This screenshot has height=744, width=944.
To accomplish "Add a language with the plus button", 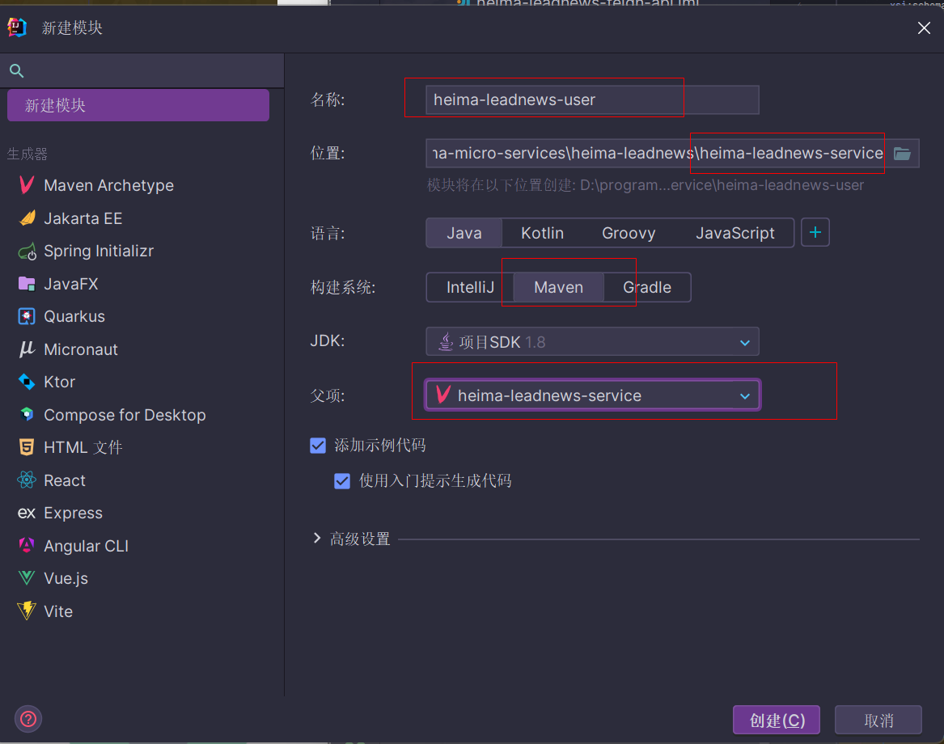I will pyautogui.click(x=815, y=232).
